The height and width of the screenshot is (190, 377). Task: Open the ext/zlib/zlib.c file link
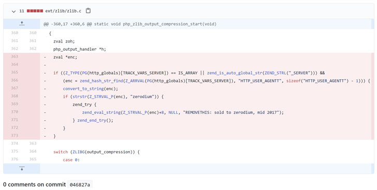click(63, 11)
